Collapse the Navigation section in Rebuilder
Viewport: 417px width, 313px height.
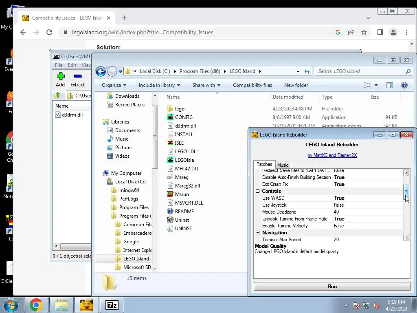pyautogui.click(x=257, y=233)
